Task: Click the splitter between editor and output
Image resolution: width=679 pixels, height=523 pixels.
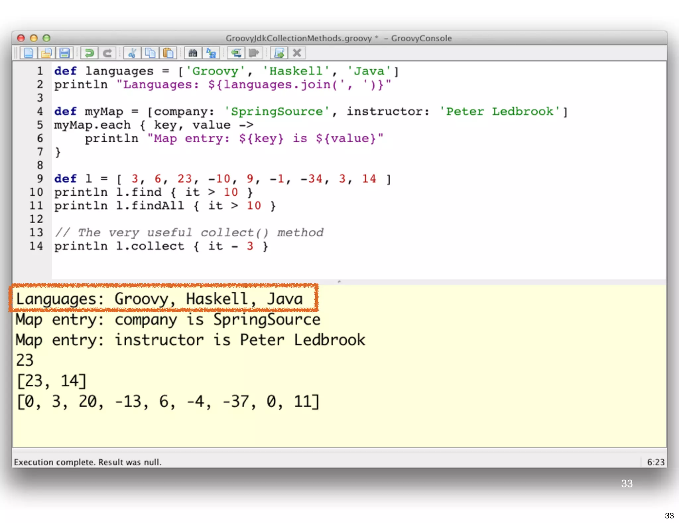Action: click(339, 282)
